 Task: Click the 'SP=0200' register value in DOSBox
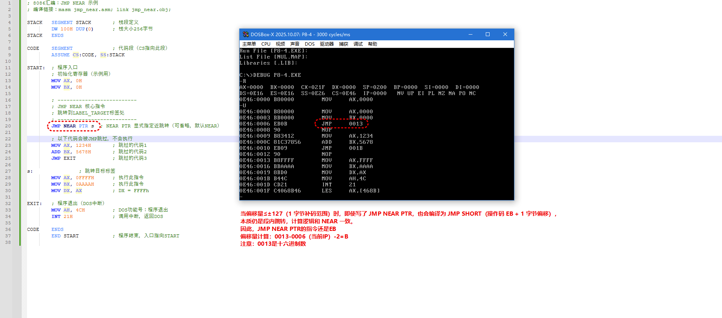click(x=375, y=87)
